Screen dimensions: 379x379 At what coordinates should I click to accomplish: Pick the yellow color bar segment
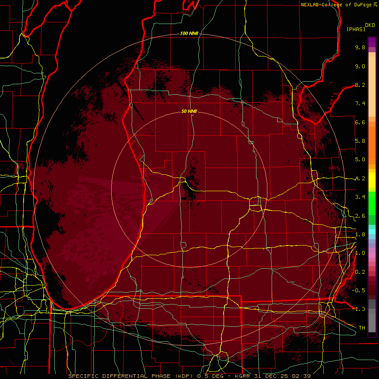point(372,180)
